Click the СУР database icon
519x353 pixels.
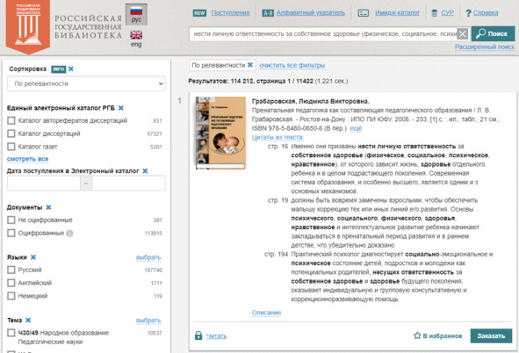pyautogui.click(x=435, y=13)
